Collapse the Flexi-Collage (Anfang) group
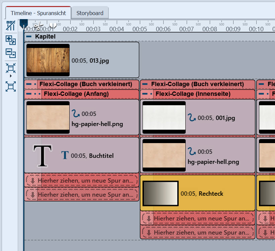Viewport: 275px width, 251px height. click(x=29, y=94)
